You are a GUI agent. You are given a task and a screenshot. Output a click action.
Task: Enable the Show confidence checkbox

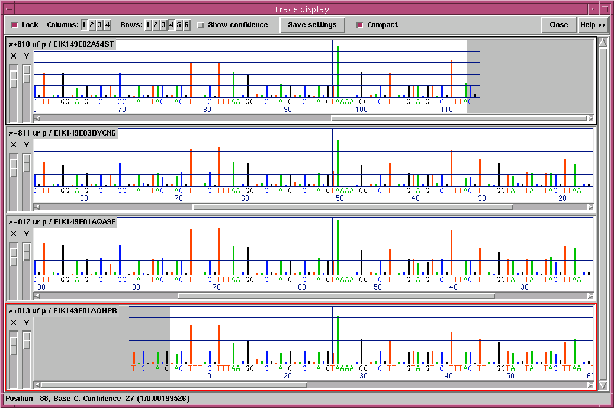click(201, 25)
